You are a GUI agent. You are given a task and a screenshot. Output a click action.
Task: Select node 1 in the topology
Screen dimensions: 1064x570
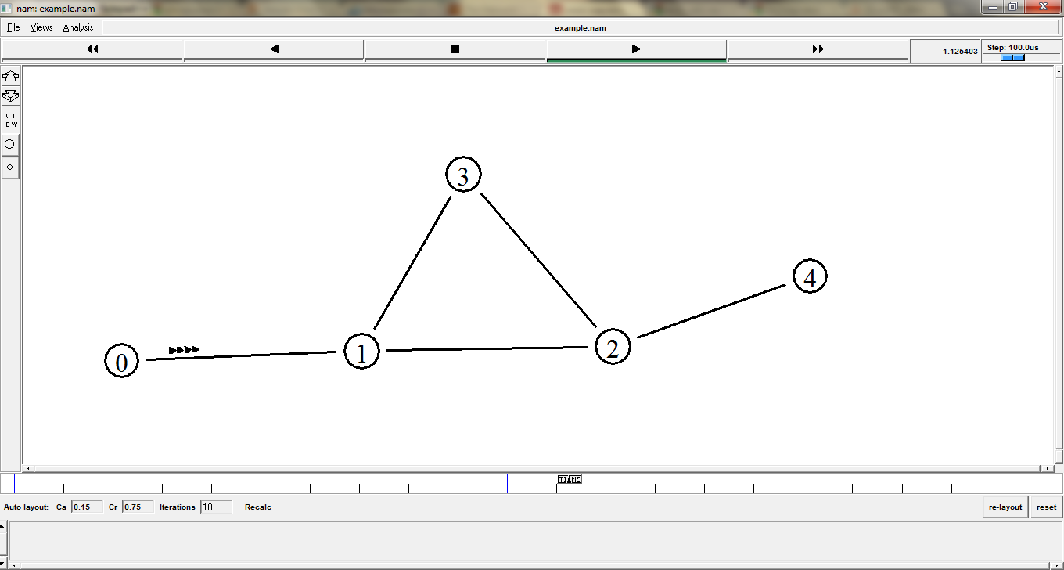click(x=361, y=352)
